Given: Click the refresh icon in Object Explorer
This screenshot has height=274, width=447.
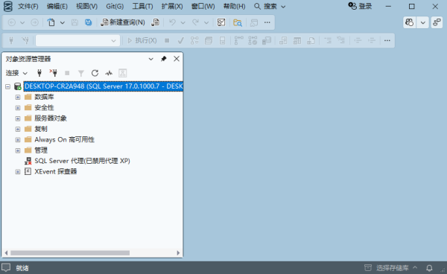Looking at the screenshot, I should click(95, 73).
